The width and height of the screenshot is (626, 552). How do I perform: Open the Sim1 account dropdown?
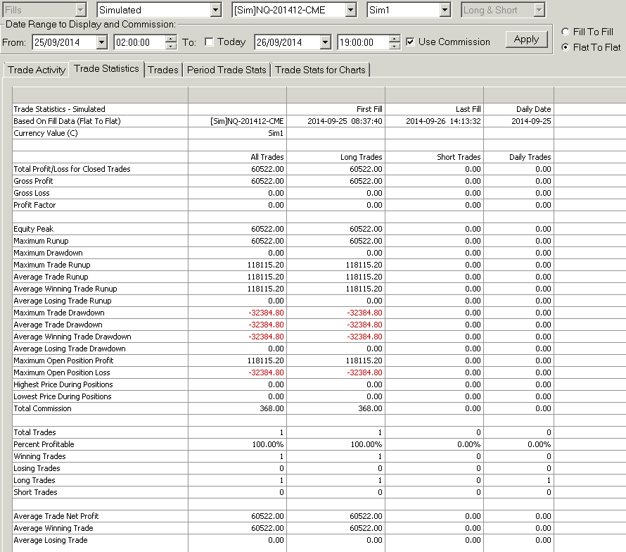click(445, 10)
